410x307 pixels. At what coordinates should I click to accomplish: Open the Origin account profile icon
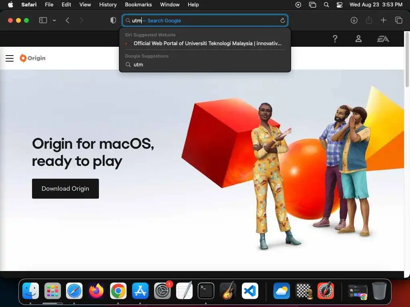(x=358, y=39)
